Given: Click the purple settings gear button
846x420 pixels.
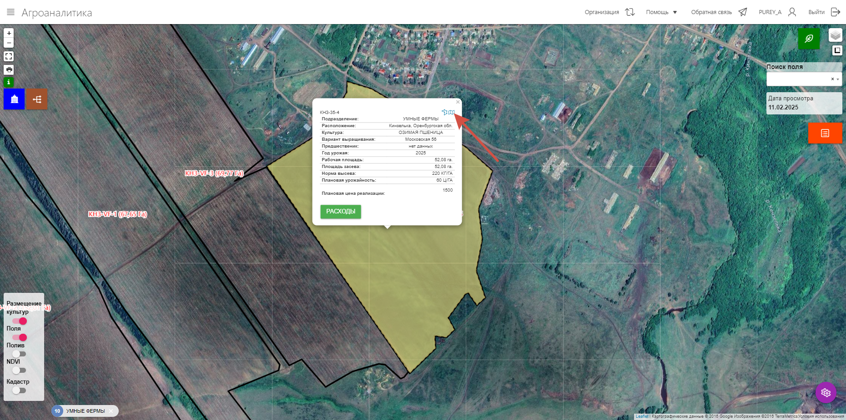Looking at the screenshot, I should click(x=826, y=393).
